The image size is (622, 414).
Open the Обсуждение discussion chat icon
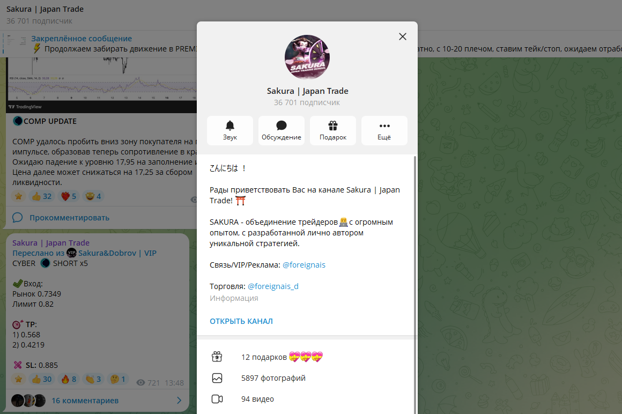(282, 130)
